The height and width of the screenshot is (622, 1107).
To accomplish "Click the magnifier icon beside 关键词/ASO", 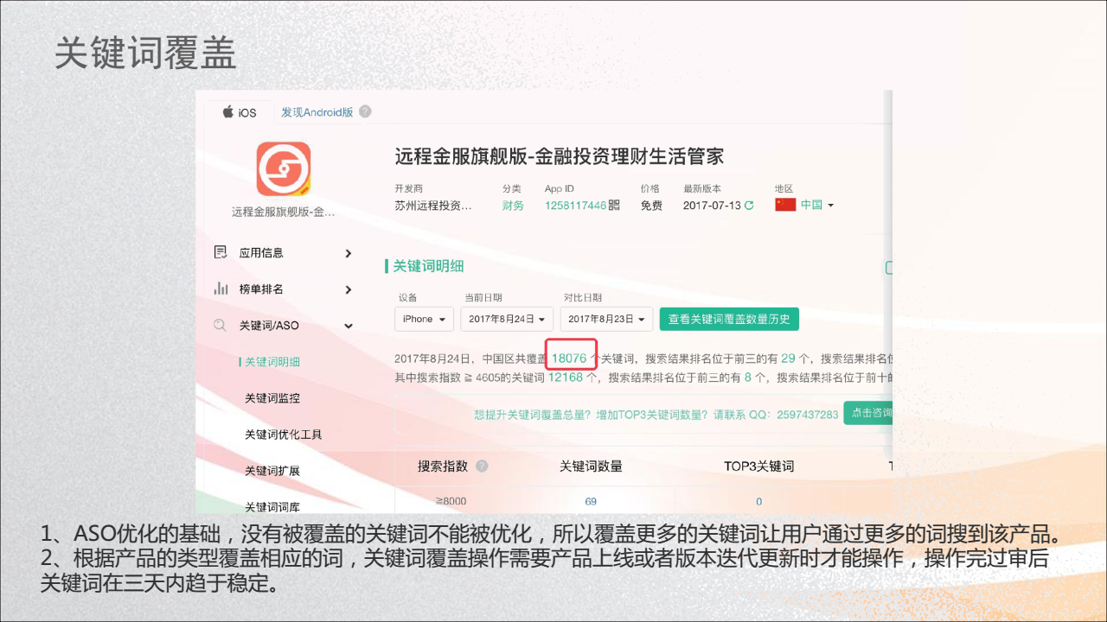I will click(x=221, y=326).
